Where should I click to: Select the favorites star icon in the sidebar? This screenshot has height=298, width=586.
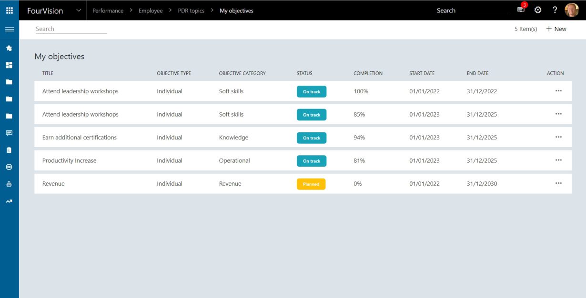tap(9, 48)
